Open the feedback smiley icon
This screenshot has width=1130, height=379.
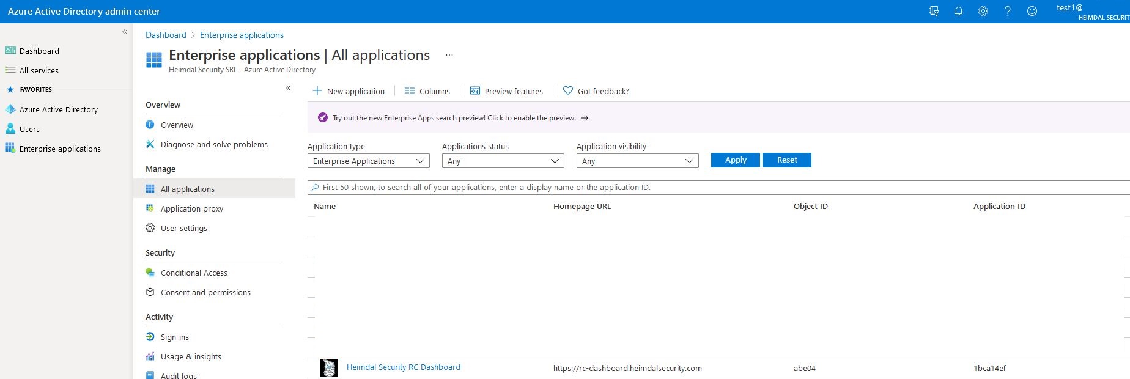click(1032, 11)
